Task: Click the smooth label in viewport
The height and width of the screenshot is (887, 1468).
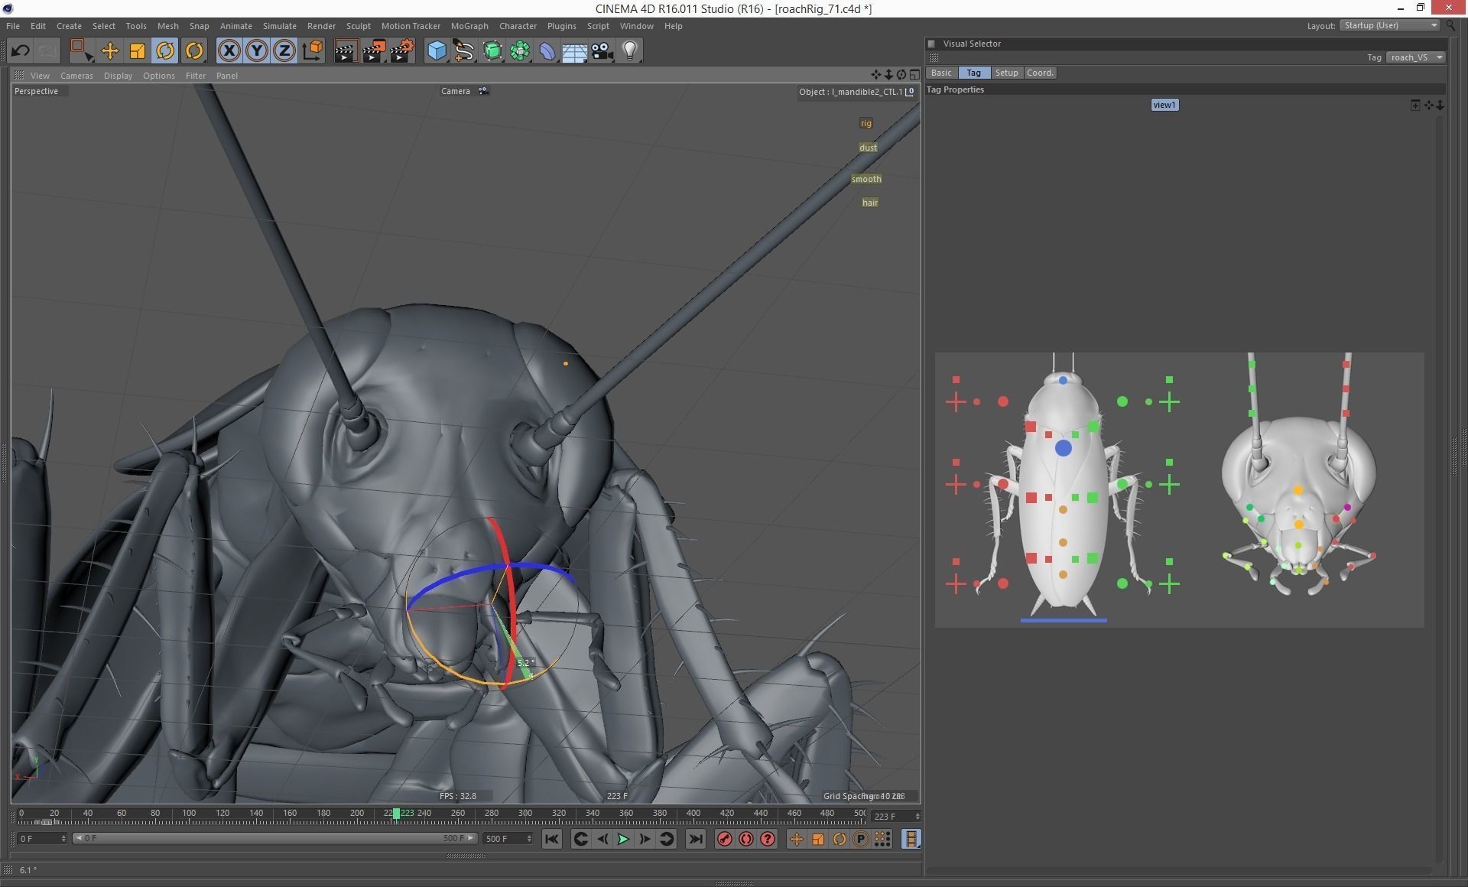Action: pyautogui.click(x=866, y=179)
